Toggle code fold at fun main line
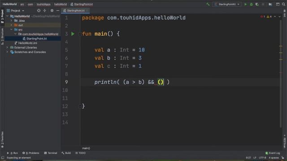This screenshot has height=161, width=287. (x=80, y=34)
